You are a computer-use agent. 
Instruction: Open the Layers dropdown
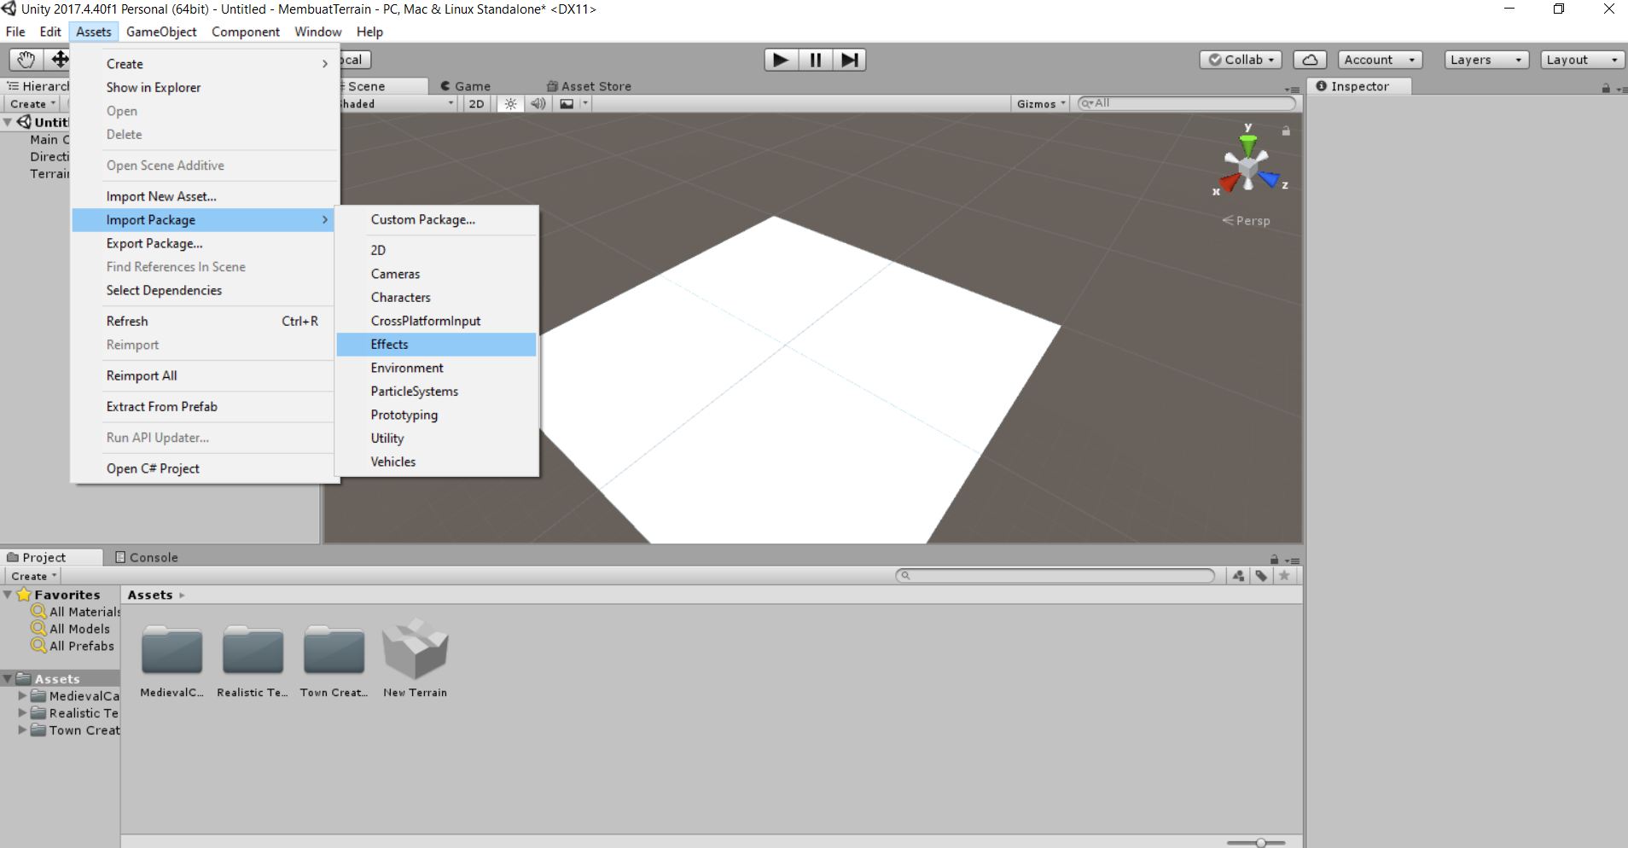(x=1485, y=59)
